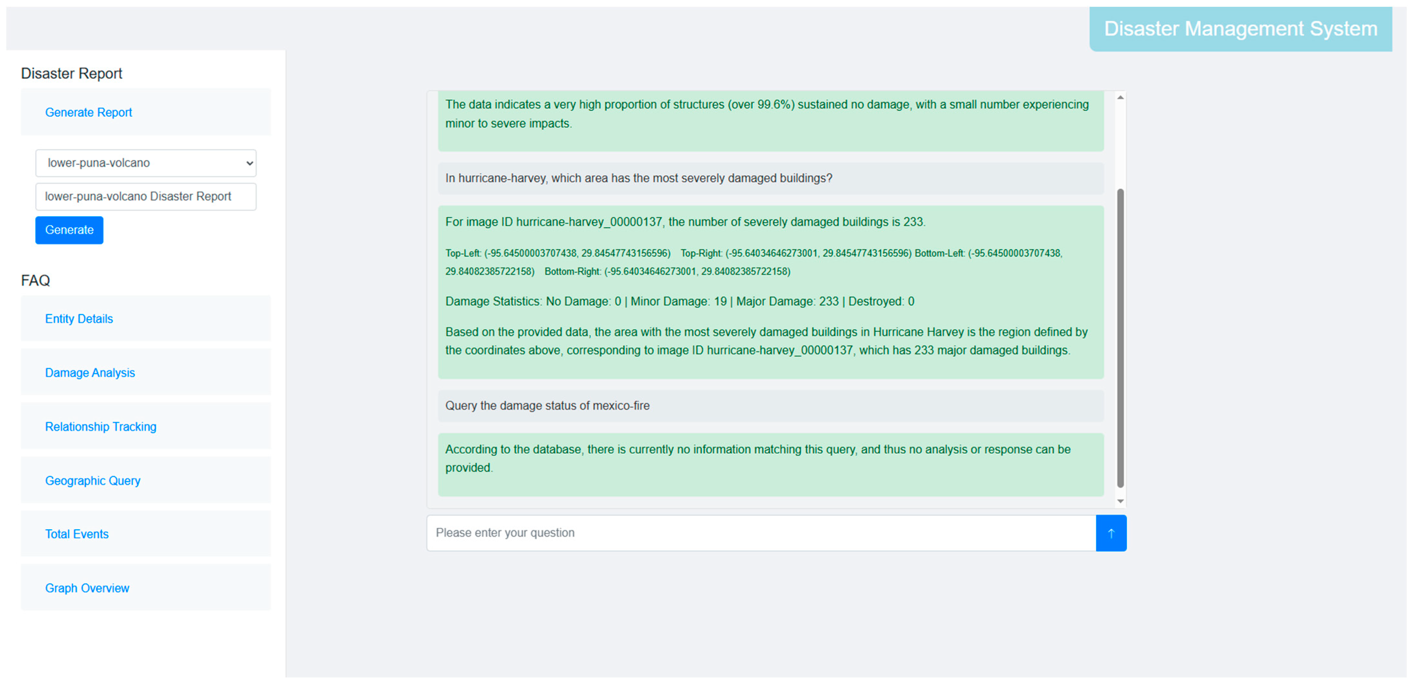Screen dimensions: 1413x685
Task: Choose Geographic Query FAQ item
Action: point(93,480)
